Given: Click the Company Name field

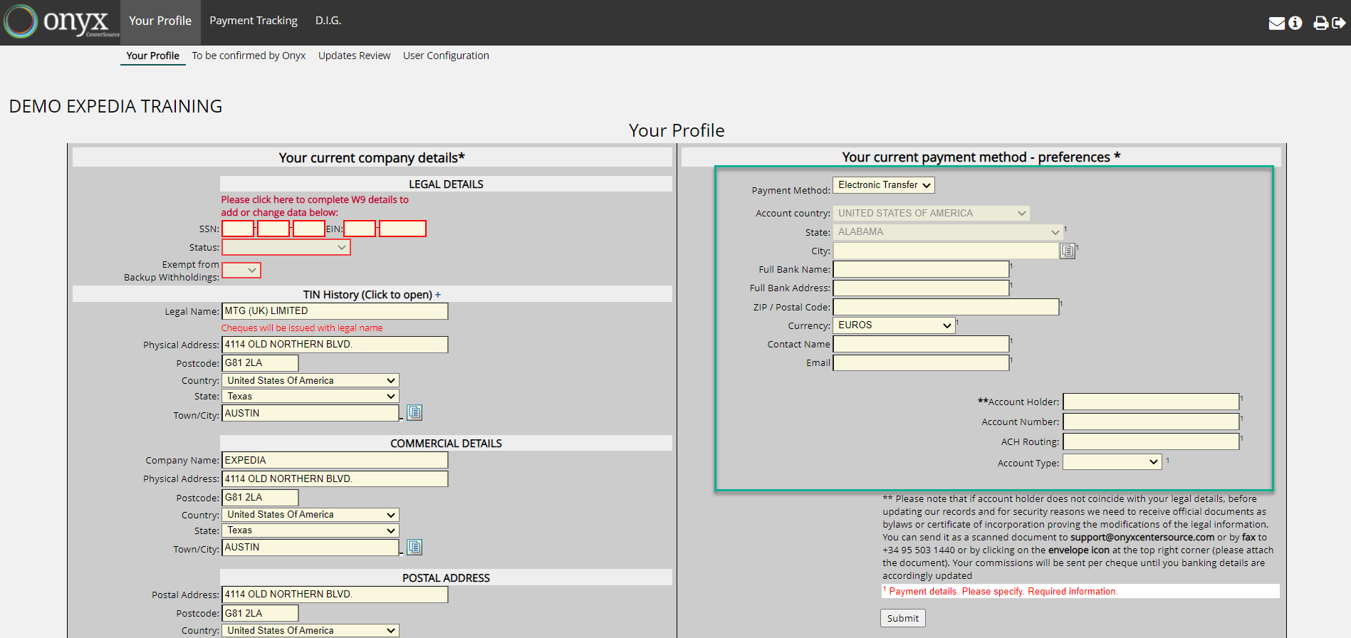Looking at the screenshot, I should coord(335,460).
